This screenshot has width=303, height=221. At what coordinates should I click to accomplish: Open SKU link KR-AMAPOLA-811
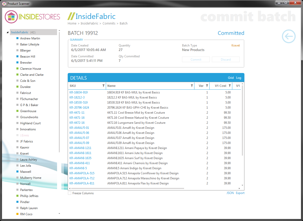tap(82, 183)
